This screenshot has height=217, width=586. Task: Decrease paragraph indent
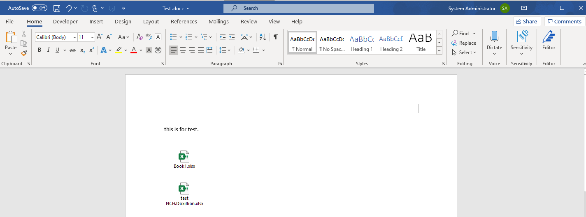223,37
